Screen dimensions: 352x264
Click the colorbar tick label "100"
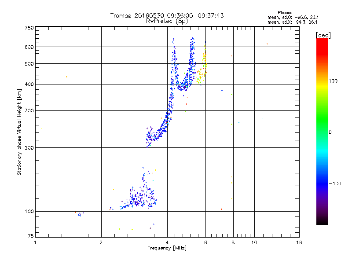pos(333,81)
